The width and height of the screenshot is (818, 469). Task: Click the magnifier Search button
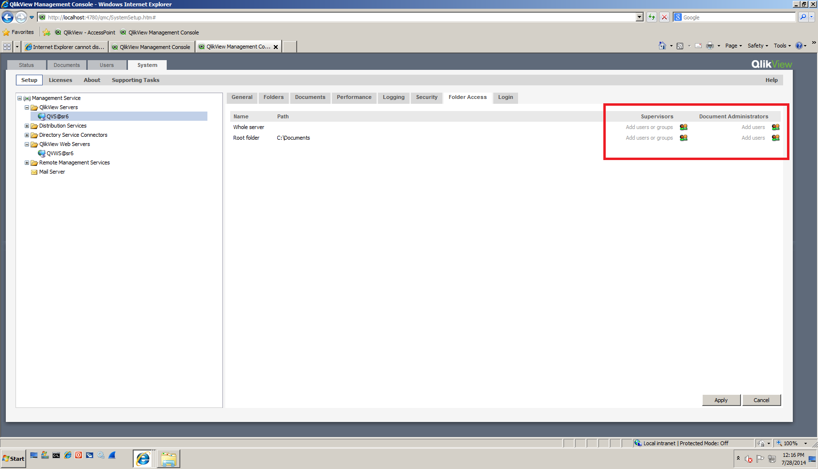click(803, 17)
